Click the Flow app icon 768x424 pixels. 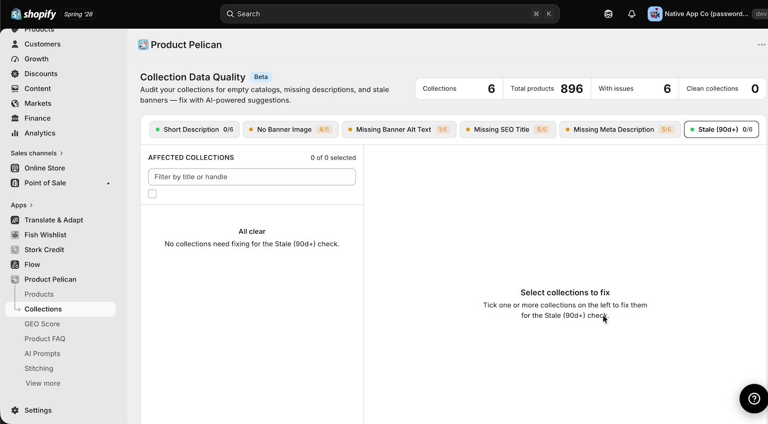(x=15, y=264)
